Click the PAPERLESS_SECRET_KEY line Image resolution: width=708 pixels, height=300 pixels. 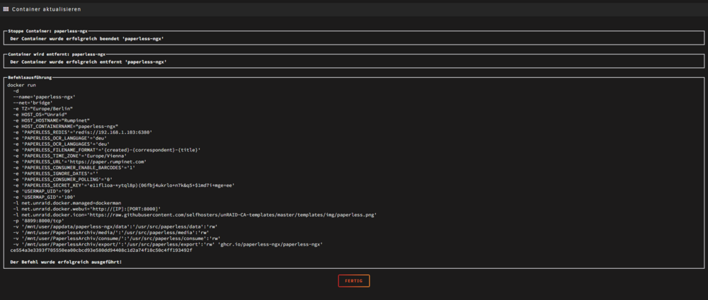124,185
